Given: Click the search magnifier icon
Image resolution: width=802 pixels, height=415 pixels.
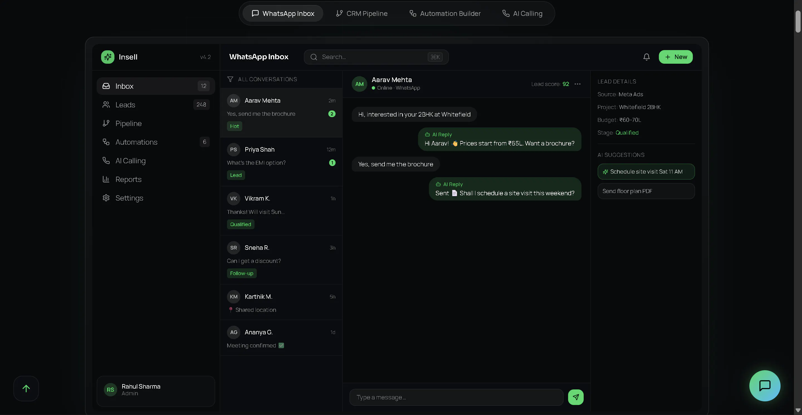Looking at the screenshot, I should tap(314, 57).
